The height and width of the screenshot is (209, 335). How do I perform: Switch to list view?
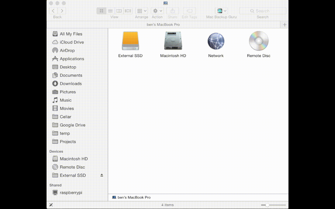110,11
